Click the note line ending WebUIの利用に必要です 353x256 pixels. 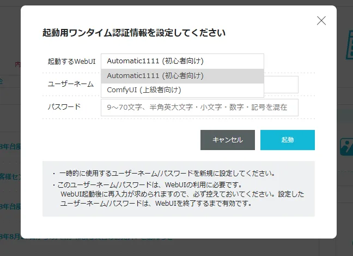[x=147, y=184]
